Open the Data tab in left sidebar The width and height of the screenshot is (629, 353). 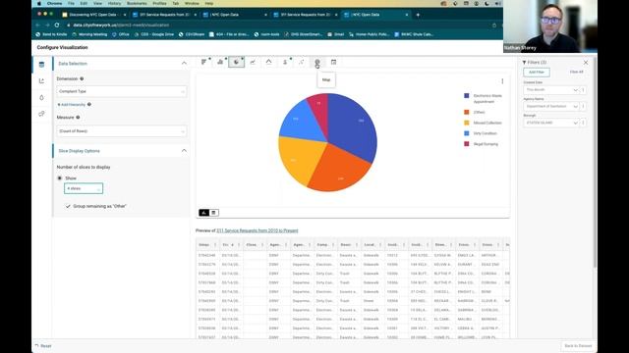pyautogui.click(x=41, y=65)
